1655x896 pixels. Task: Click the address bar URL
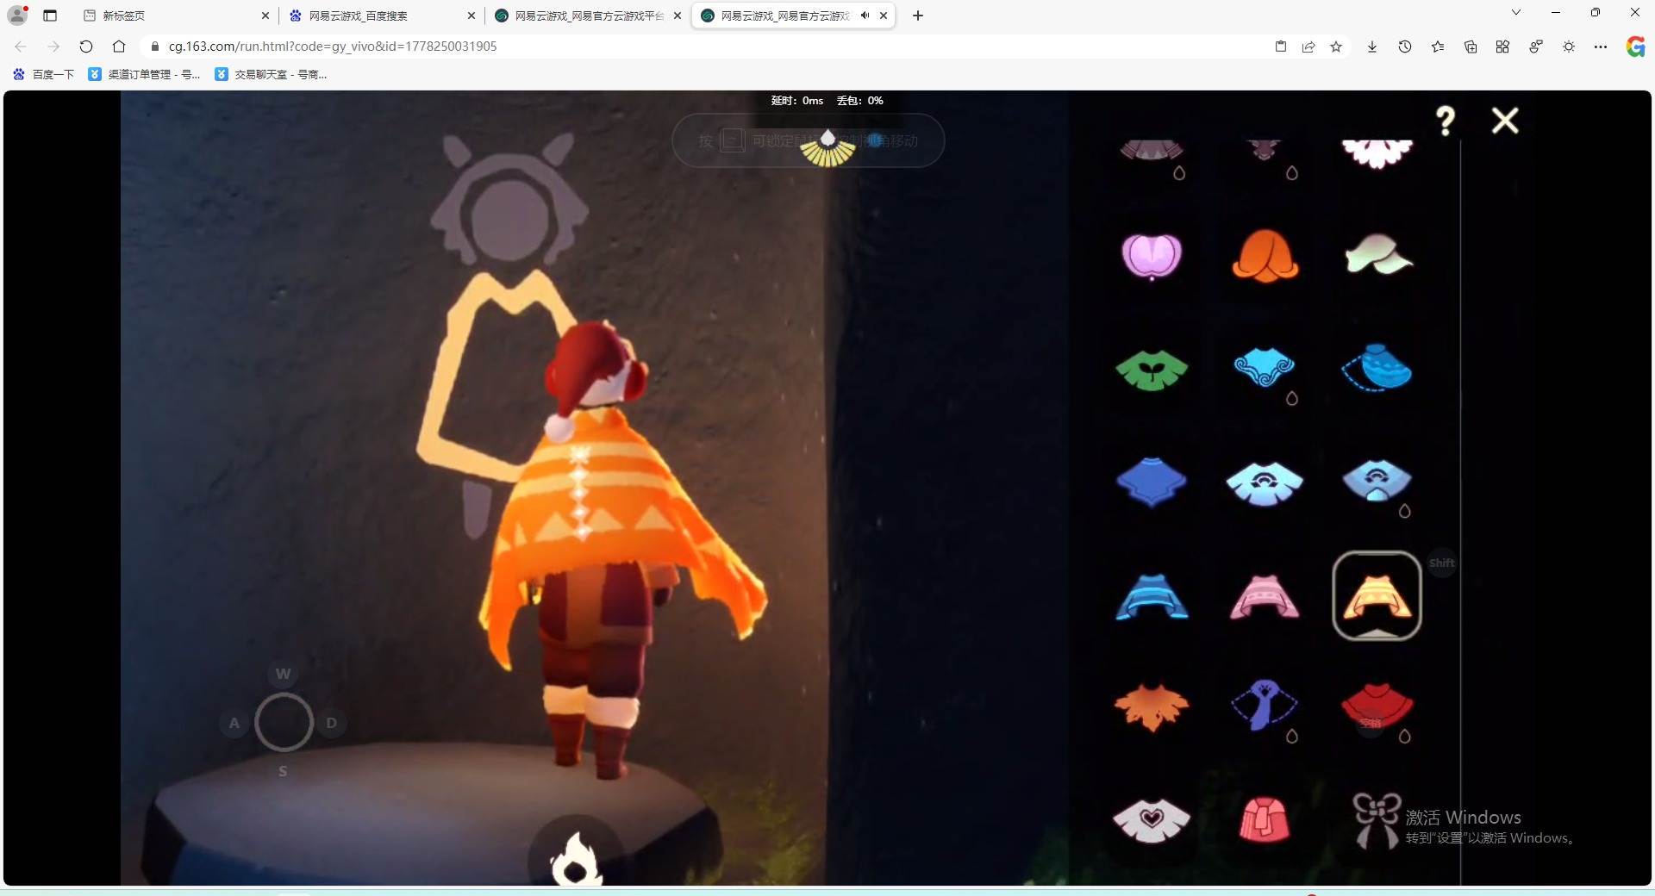click(x=333, y=47)
